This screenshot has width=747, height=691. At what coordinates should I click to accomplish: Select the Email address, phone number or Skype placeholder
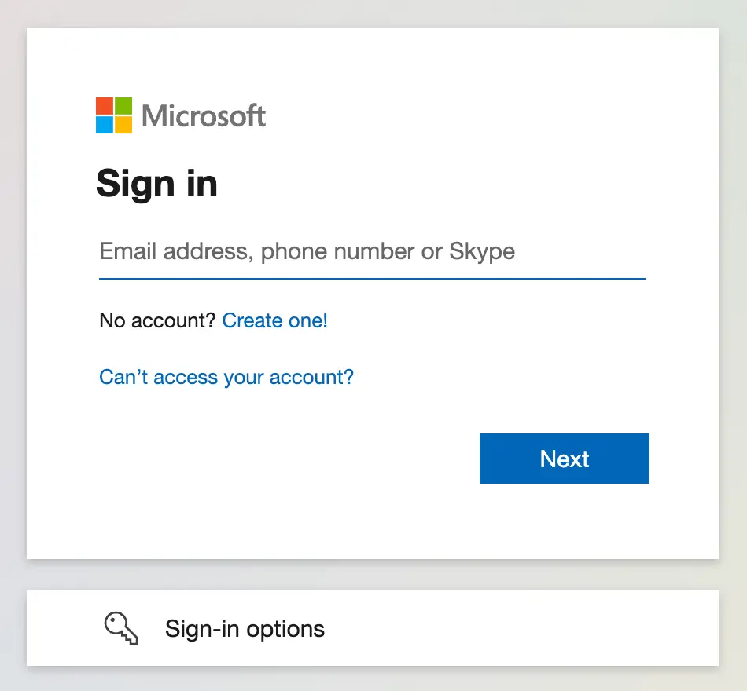point(306,251)
